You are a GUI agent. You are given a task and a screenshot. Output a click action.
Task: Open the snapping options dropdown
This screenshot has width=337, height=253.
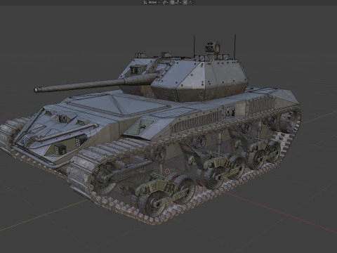tap(178, 2)
